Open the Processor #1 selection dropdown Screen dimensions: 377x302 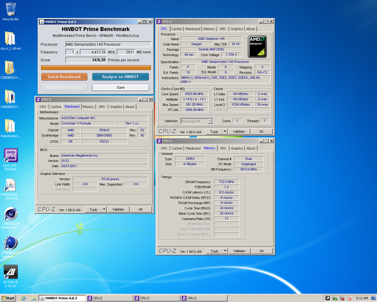pyautogui.click(x=196, y=121)
